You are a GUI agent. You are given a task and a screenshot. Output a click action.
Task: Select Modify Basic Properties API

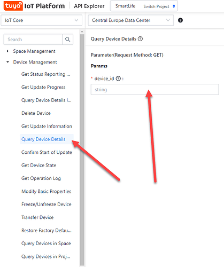pos(47,191)
